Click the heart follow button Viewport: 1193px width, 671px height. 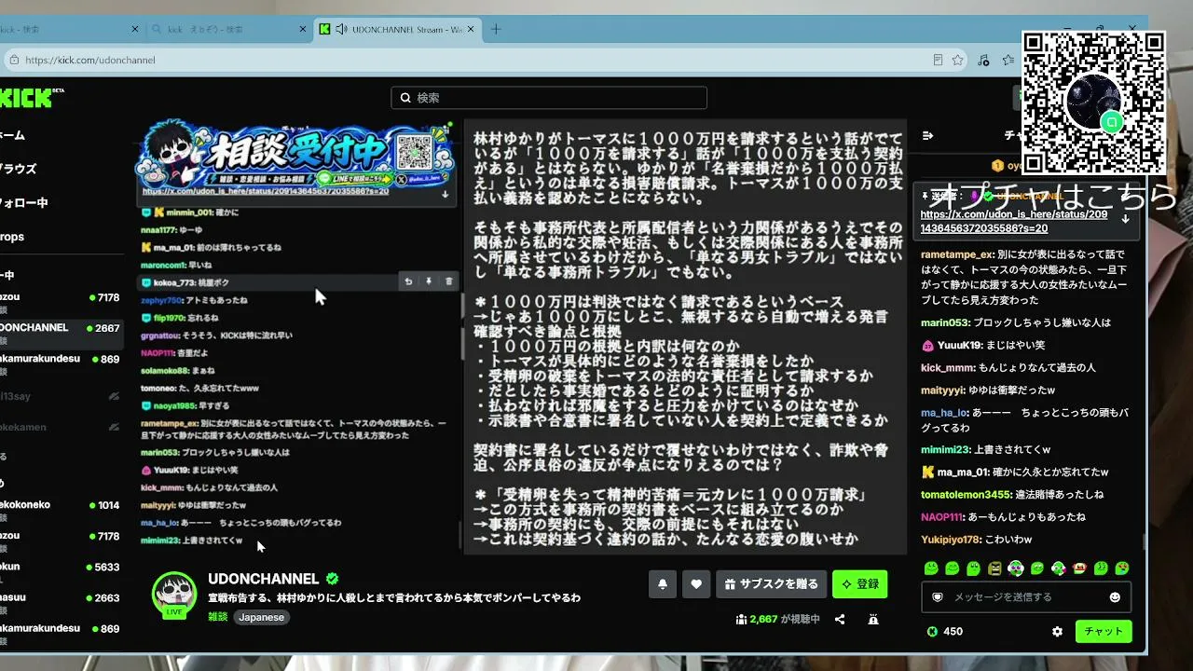(x=696, y=584)
